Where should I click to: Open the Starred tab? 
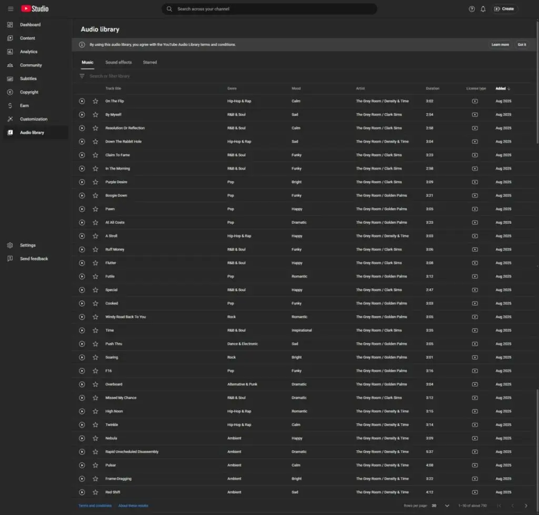150,62
